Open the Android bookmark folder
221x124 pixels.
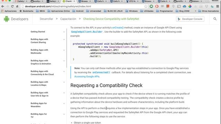pyautogui.click(x=78, y=11)
